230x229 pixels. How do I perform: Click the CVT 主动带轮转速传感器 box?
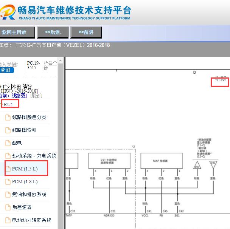click(109, 161)
